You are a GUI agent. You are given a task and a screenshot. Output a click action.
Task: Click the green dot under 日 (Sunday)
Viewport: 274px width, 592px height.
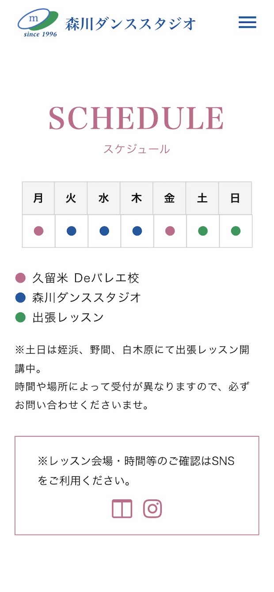click(x=235, y=230)
